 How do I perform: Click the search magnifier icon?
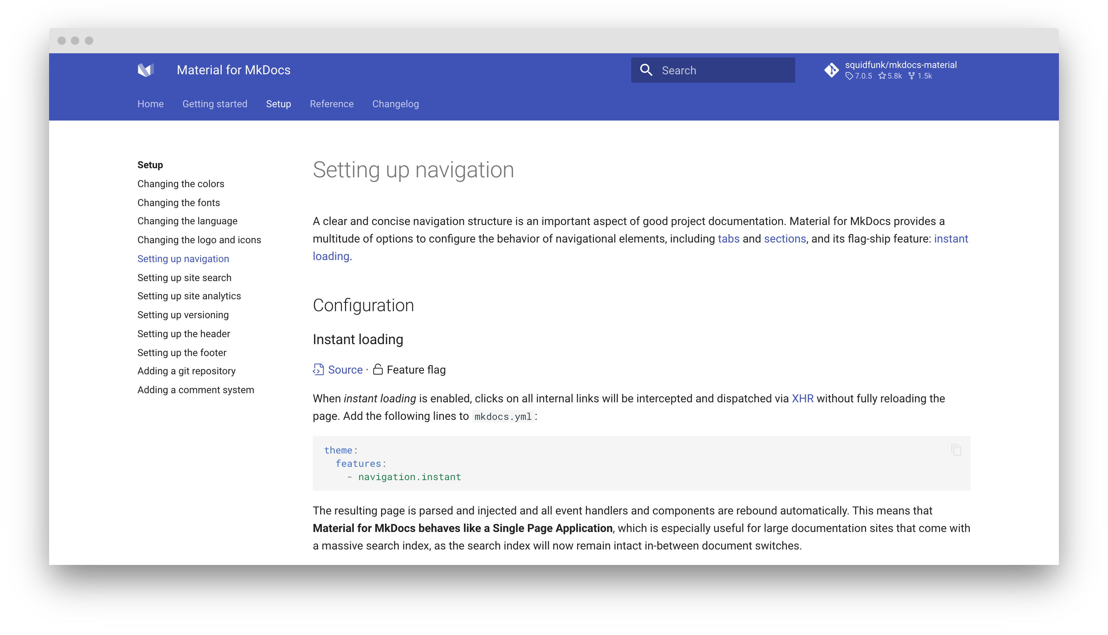(x=646, y=70)
